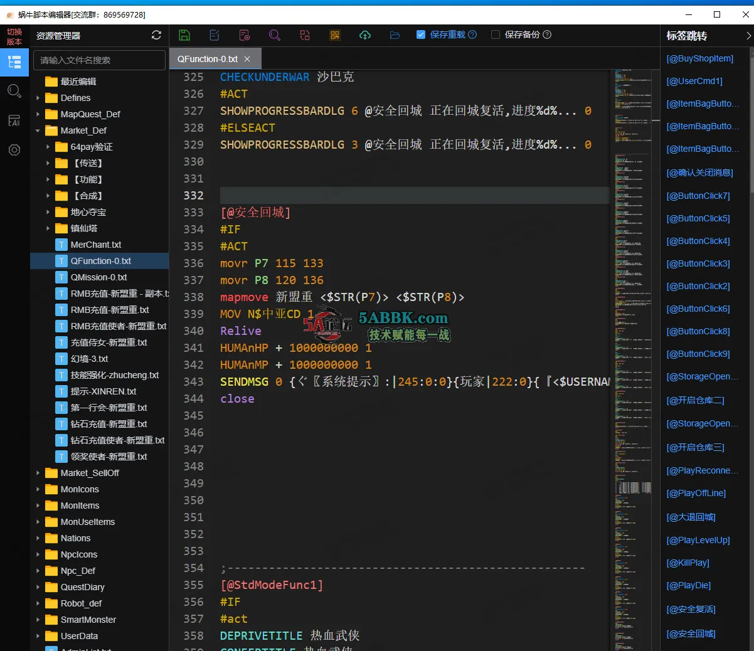Jump to the [@安全回城] label
754x651 pixels.
coord(691,633)
